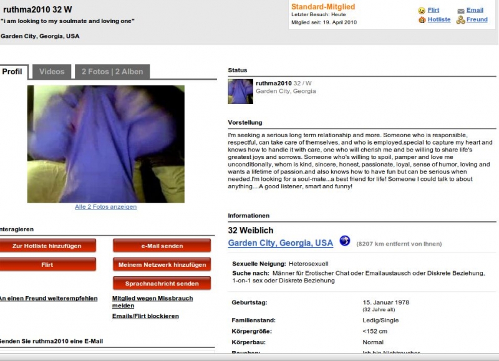Click Zur Hotliste hinzufügen button

pyautogui.click(x=47, y=246)
